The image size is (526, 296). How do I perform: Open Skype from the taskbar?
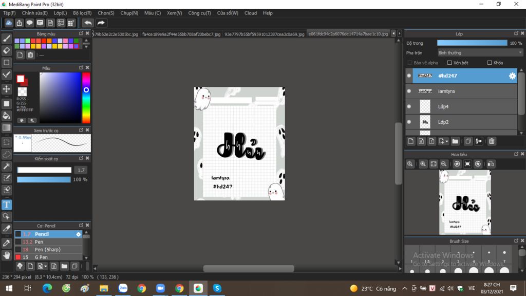click(217, 288)
